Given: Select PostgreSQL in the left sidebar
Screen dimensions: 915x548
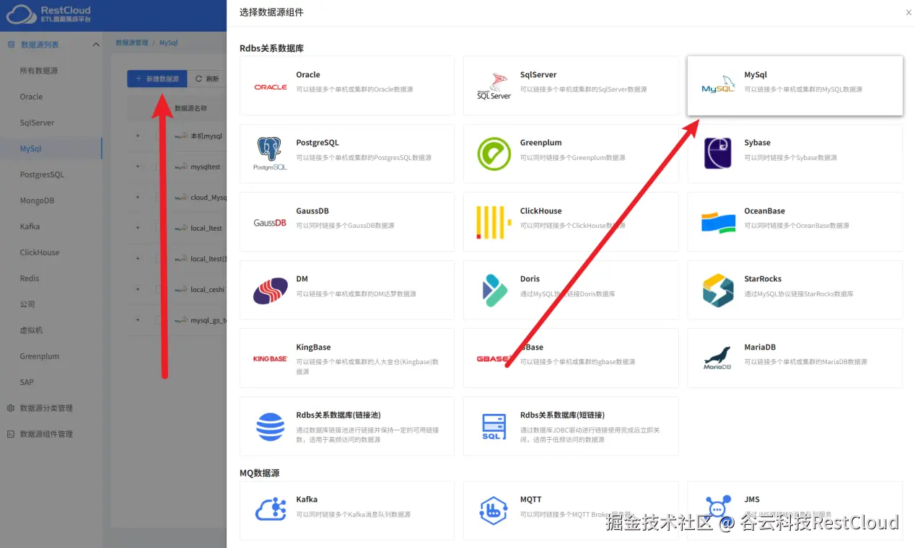Looking at the screenshot, I should (x=42, y=174).
